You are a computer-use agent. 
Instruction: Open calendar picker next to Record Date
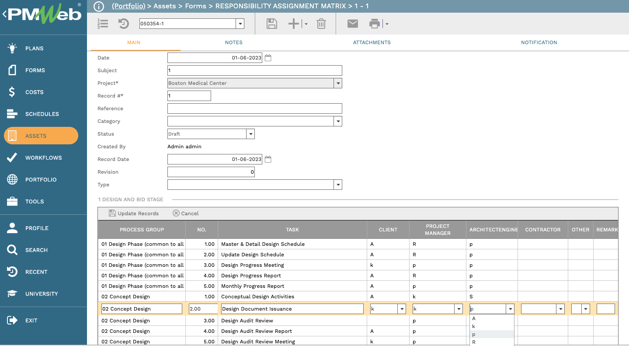(268, 159)
